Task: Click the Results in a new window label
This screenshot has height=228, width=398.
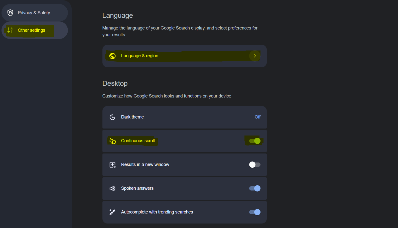Action: (x=145, y=164)
